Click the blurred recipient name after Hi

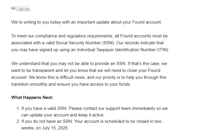23,8
